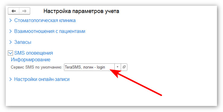Open the Взаимоотношения с пациентами link
Screen dimensions: 223x112
coord(49,31)
